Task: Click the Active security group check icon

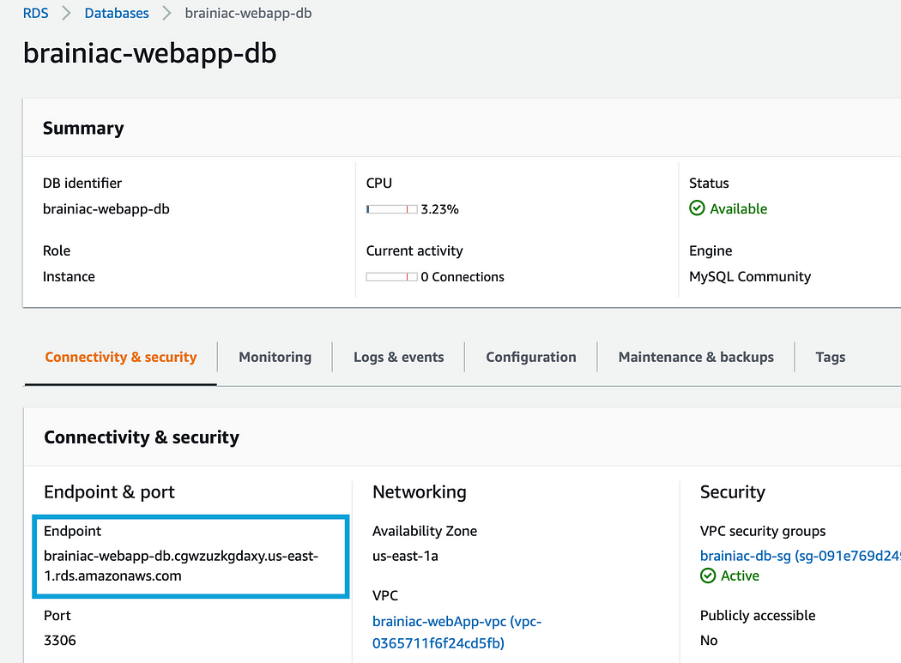Action: (x=708, y=576)
